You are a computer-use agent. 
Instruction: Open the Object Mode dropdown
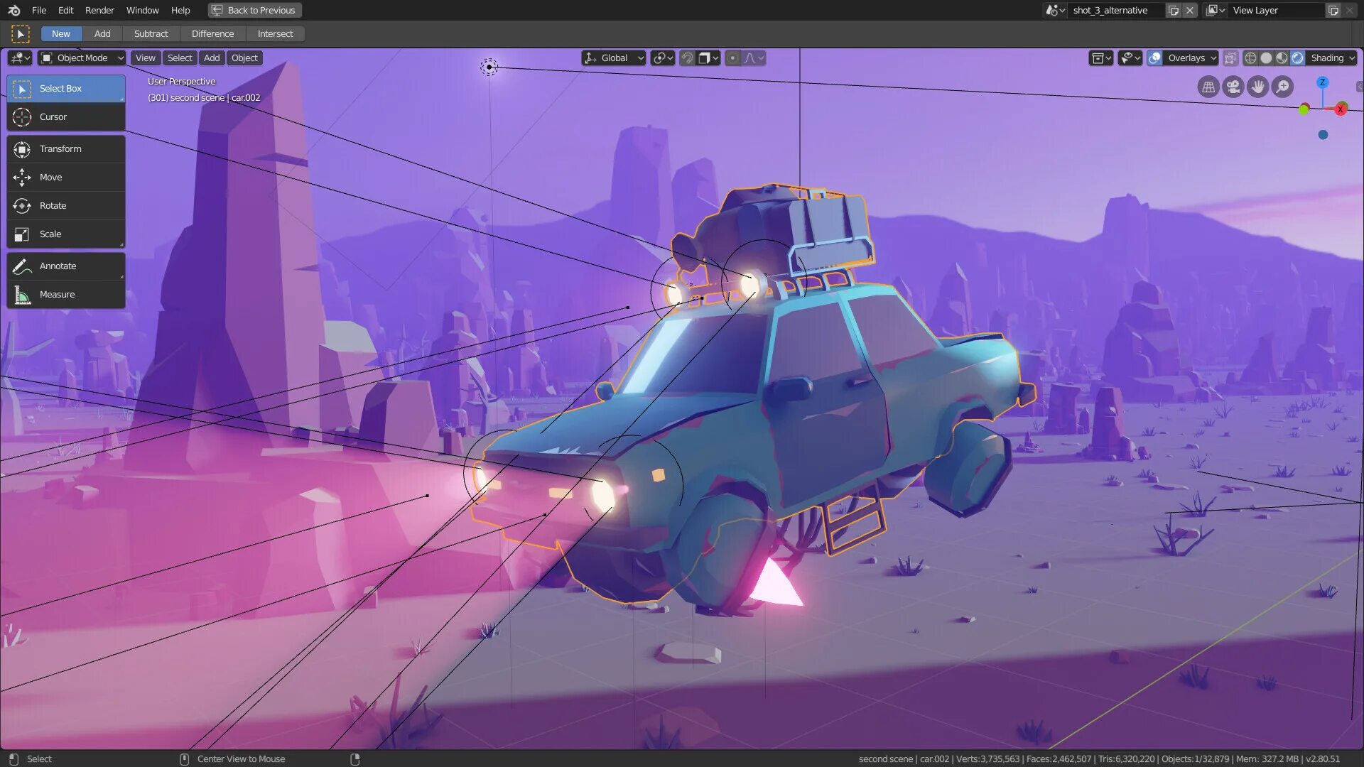pos(82,58)
